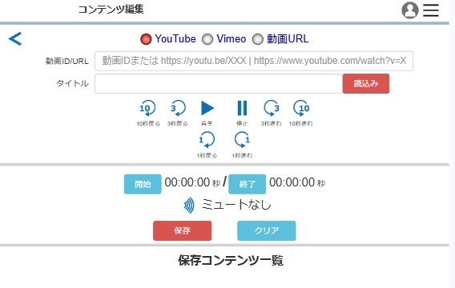
Task: Focus the 動画ID/URL input field
Action: pyautogui.click(x=254, y=61)
